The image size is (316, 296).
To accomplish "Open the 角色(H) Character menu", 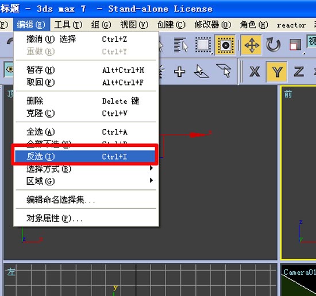I will [x=254, y=25].
